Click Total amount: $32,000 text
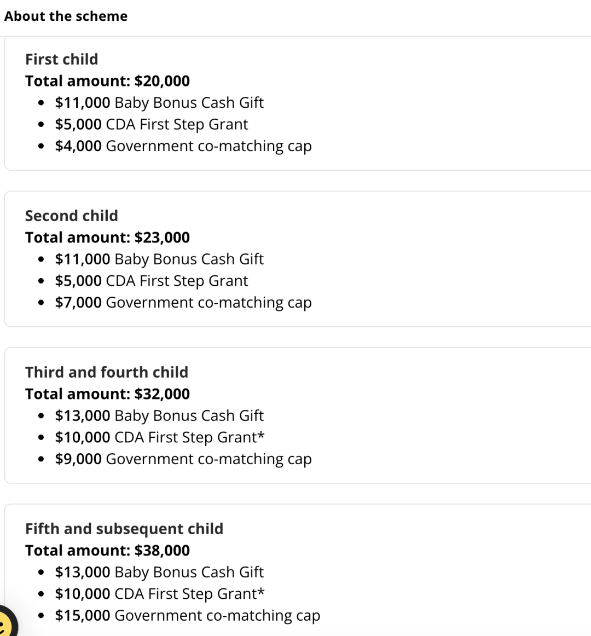Screen dimensions: 591x636 pos(107,394)
